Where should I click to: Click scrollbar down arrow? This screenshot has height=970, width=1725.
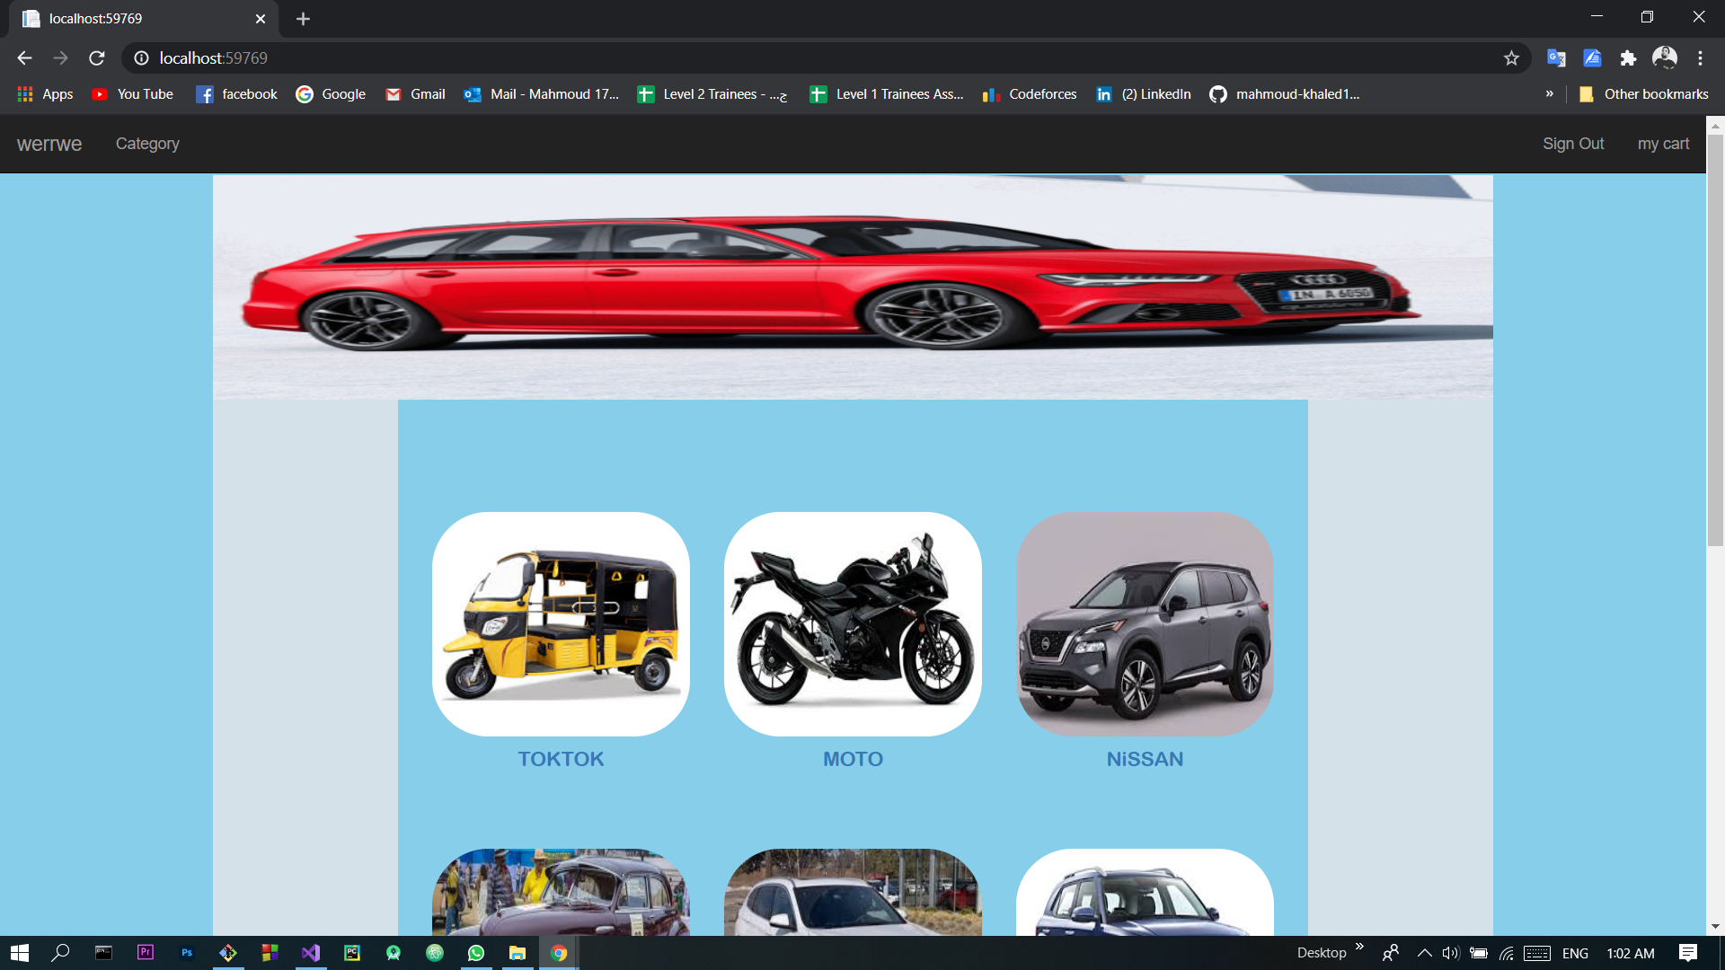click(1715, 926)
